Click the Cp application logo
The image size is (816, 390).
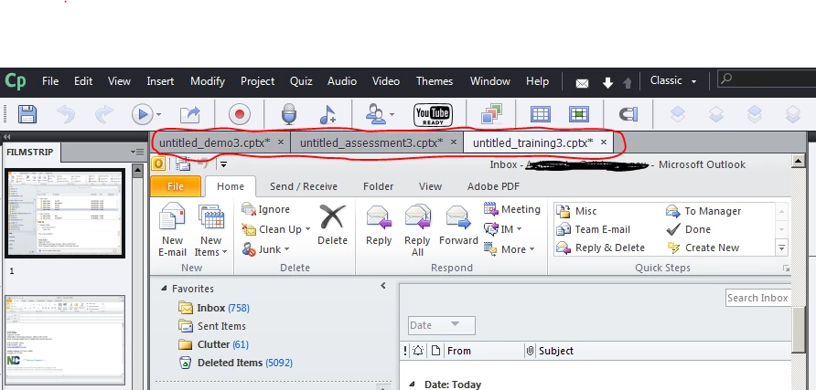pos(15,81)
